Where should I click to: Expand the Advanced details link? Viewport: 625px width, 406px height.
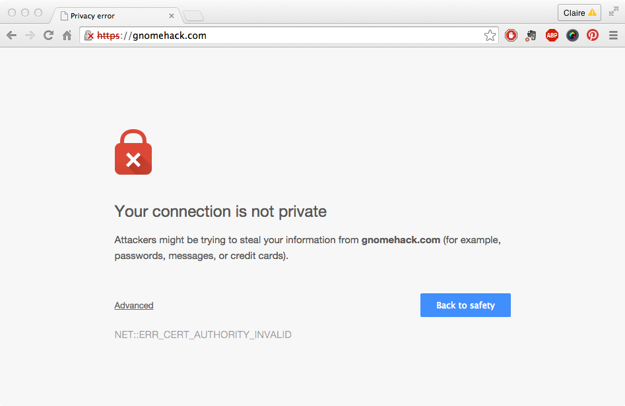pyautogui.click(x=134, y=305)
